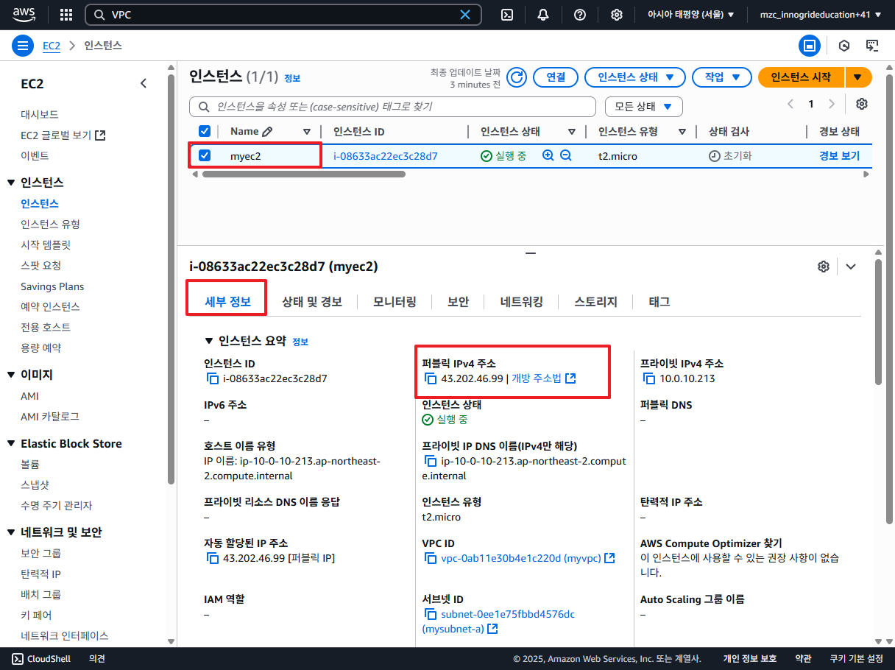Click the blue panel layout icon in breadcrumb bar
This screenshot has width=895, height=670.
click(x=810, y=46)
